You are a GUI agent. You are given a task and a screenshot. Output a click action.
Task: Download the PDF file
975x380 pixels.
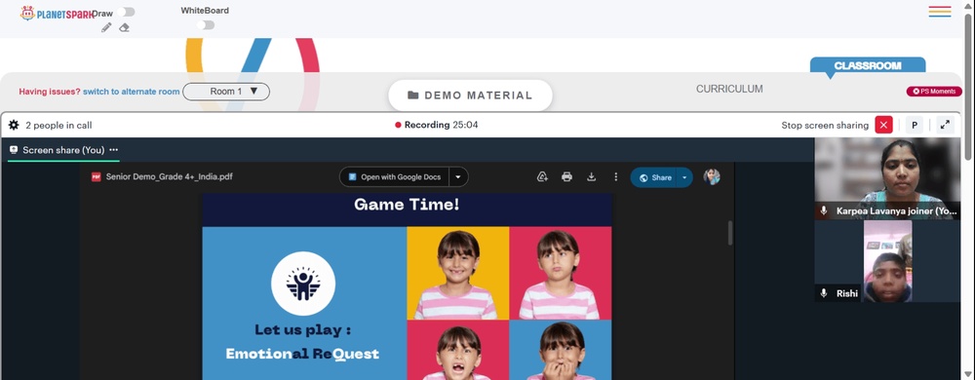coord(592,177)
